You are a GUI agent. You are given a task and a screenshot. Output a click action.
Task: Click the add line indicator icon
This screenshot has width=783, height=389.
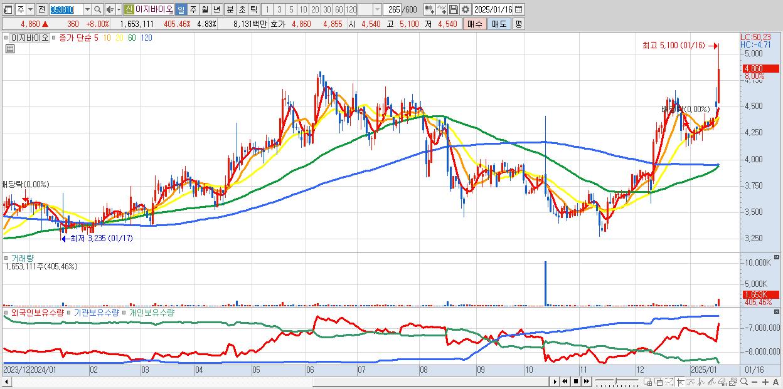click(x=442, y=9)
